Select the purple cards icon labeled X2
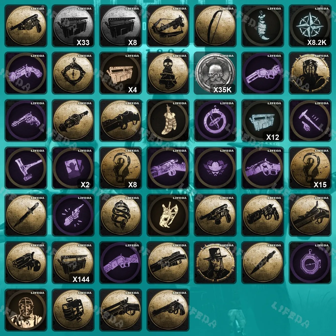336x336 pixels. 73,168
